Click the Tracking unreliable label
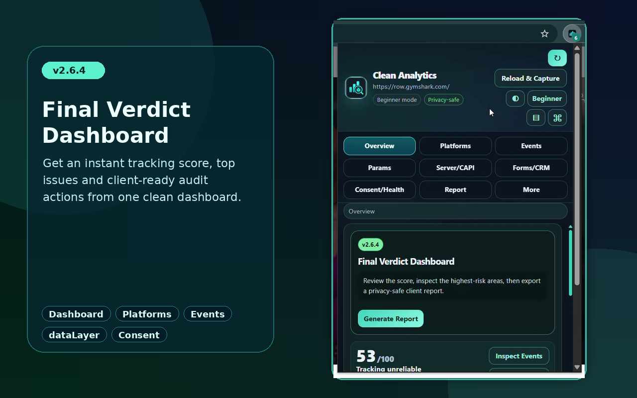The height and width of the screenshot is (398, 637). click(389, 369)
